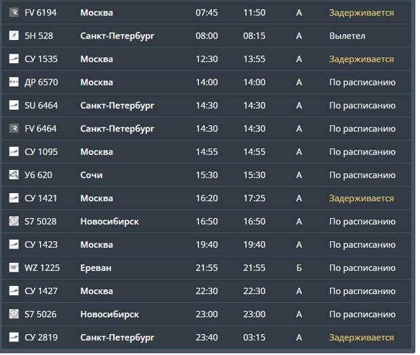Screen dimensions: 420x355
Task: Click the Ural Airlines icon for У6 620
Action: pyautogui.click(x=14, y=175)
